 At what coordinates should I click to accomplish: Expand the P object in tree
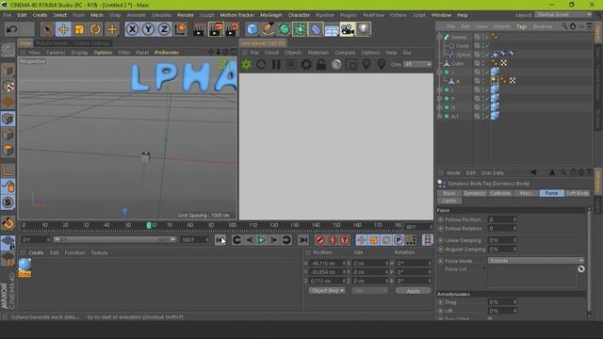[x=440, y=98]
